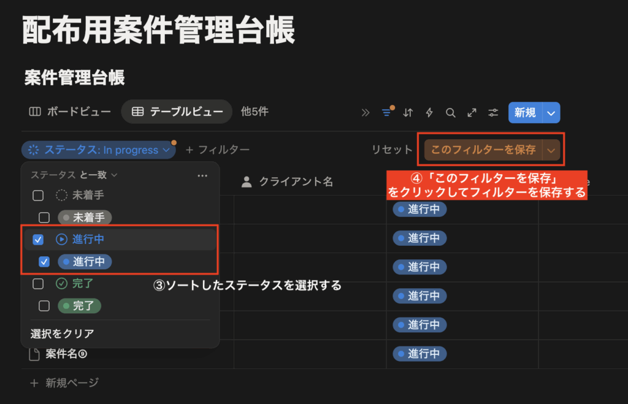
Task: Click the lightning bolt automation icon
Action: coord(429,112)
